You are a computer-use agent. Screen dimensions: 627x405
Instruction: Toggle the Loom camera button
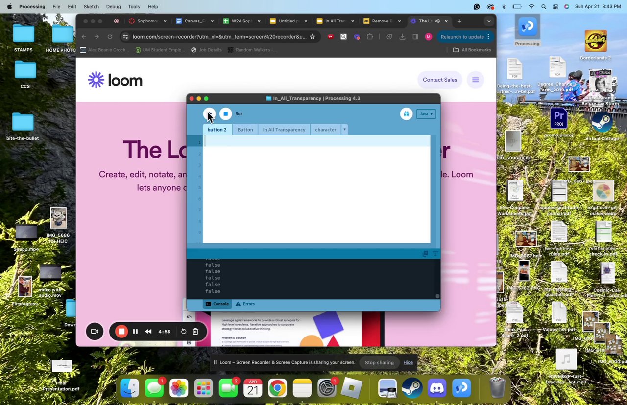pyautogui.click(x=95, y=331)
